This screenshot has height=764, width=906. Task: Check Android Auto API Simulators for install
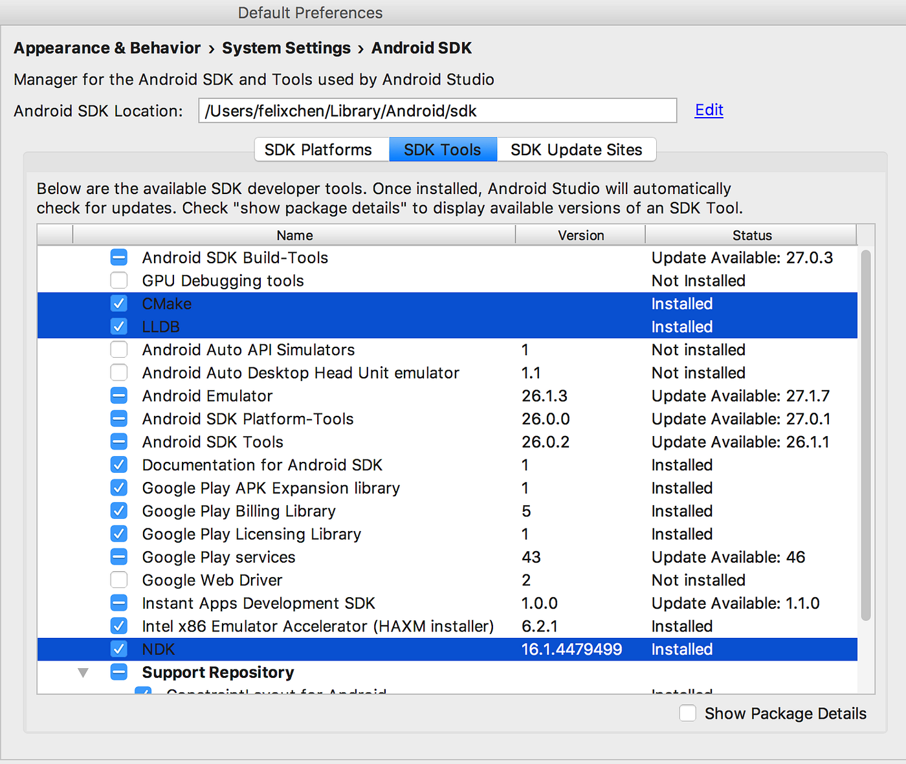point(118,349)
